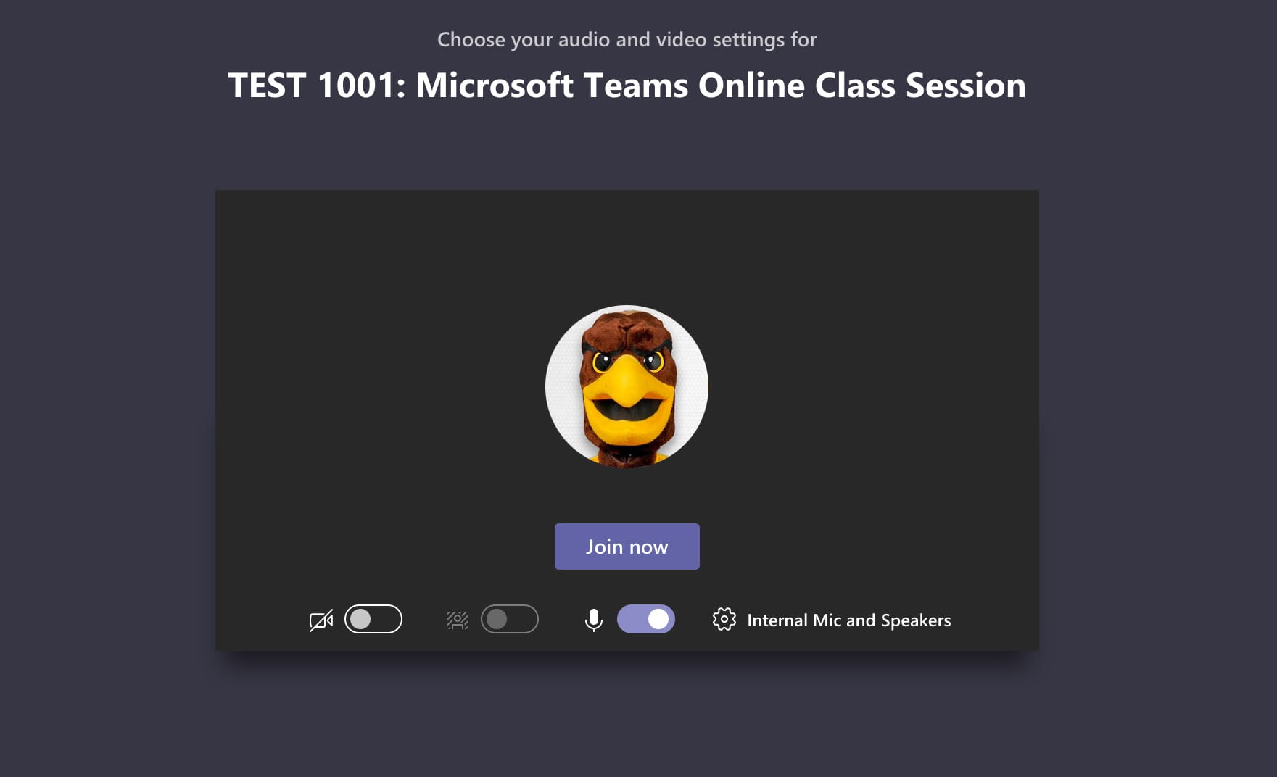Image resolution: width=1277 pixels, height=777 pixels.
Task: Open device settings via gear icon
Action: 724,619
